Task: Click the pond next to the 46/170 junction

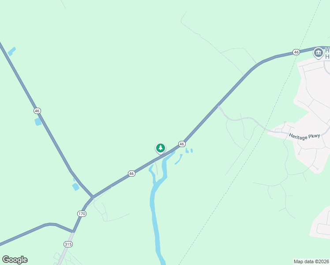Action: click(75, 187)
